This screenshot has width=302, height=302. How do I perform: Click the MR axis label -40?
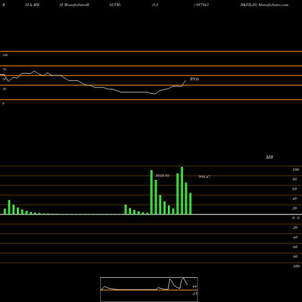tap(295, 237)
